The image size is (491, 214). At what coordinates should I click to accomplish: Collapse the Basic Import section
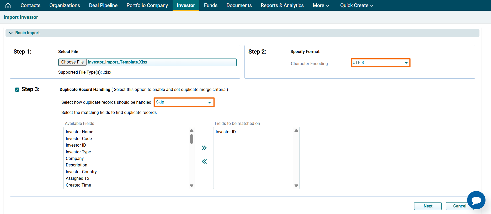pos(11,33)
